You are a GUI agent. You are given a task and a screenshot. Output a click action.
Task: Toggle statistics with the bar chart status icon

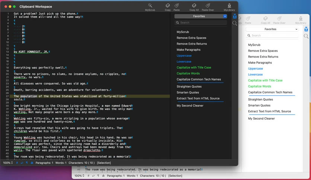pyautogui.click(x=32, y=163)
